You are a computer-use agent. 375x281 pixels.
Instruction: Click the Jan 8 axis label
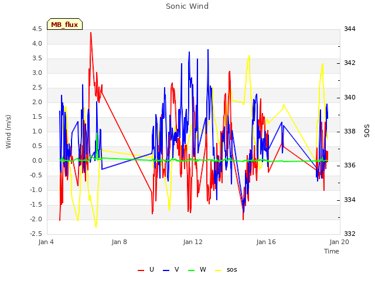pyautogui.click(x=120, y=242)
